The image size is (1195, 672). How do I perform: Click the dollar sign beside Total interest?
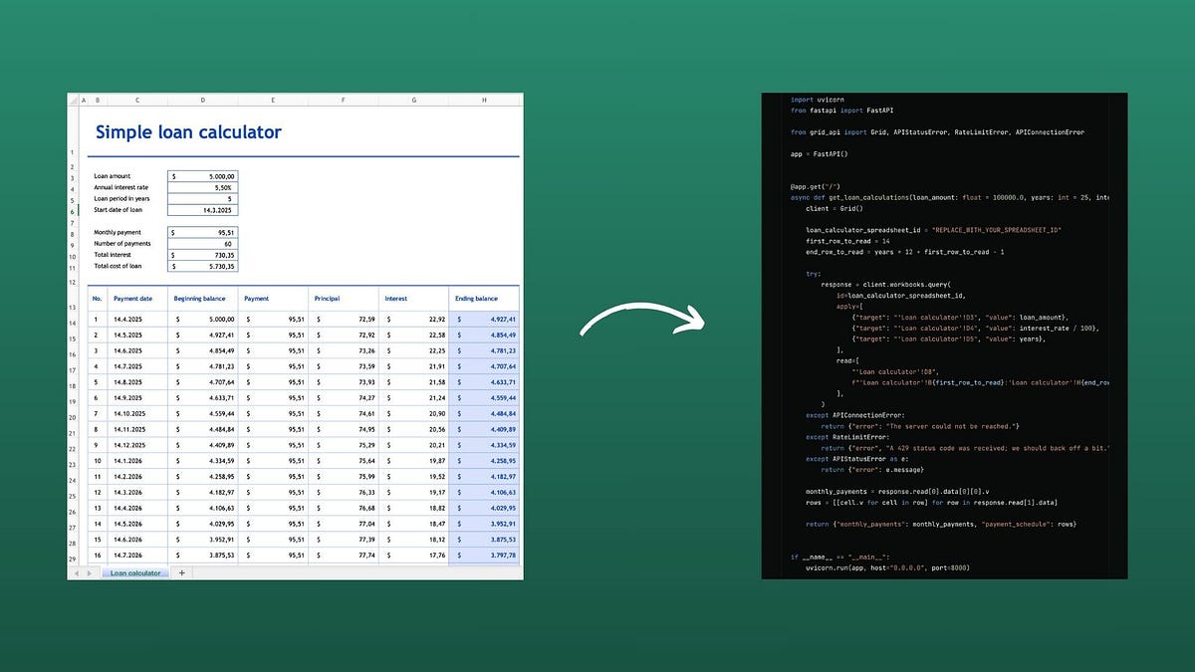[173, 255]
